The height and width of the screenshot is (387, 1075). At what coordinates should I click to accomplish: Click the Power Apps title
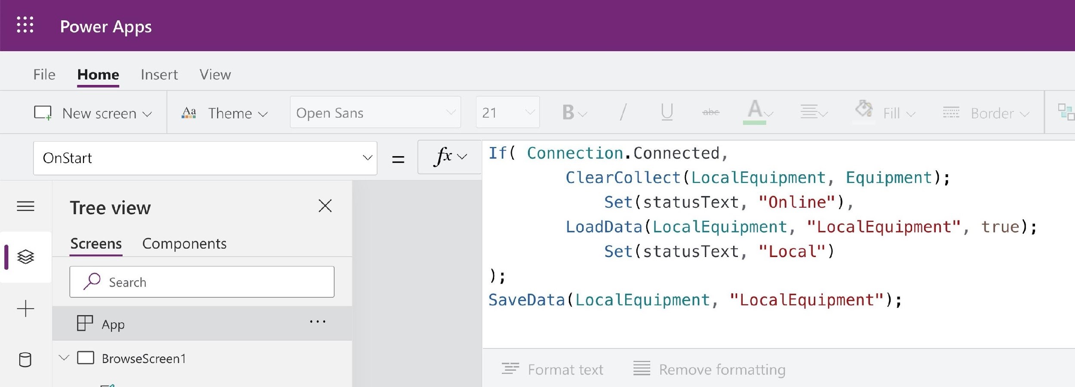click(106, 27)
